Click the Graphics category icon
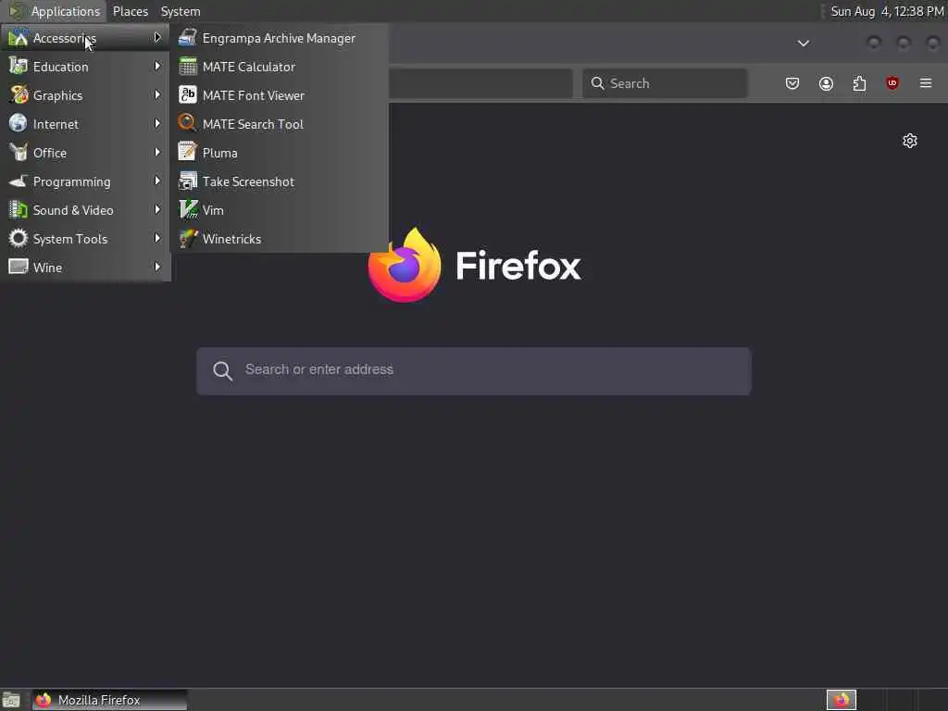This screenshot has width=948, height=711. coord(19,95)
